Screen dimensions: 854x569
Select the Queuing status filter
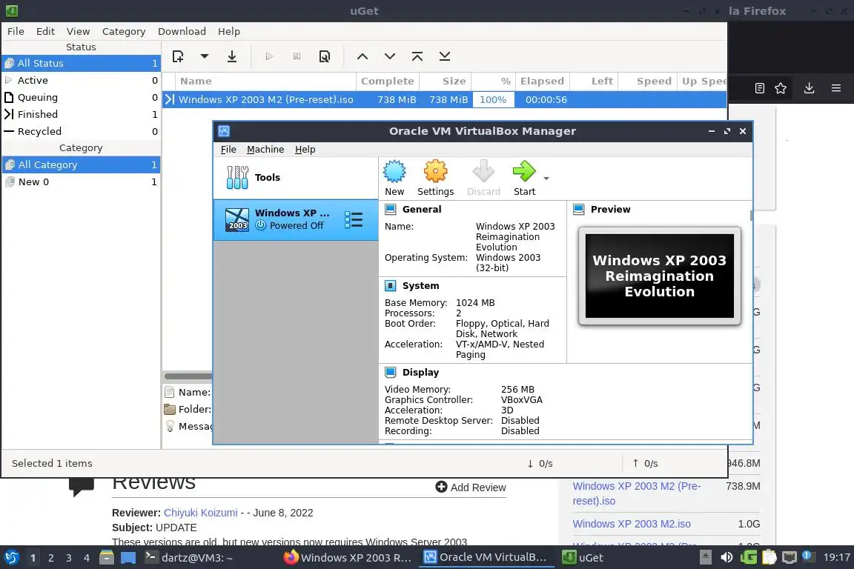click(81, 97)
